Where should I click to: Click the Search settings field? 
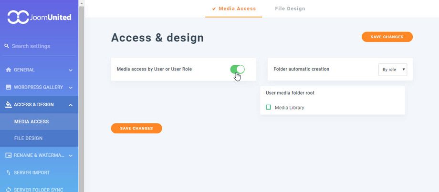tap(39, 46)
